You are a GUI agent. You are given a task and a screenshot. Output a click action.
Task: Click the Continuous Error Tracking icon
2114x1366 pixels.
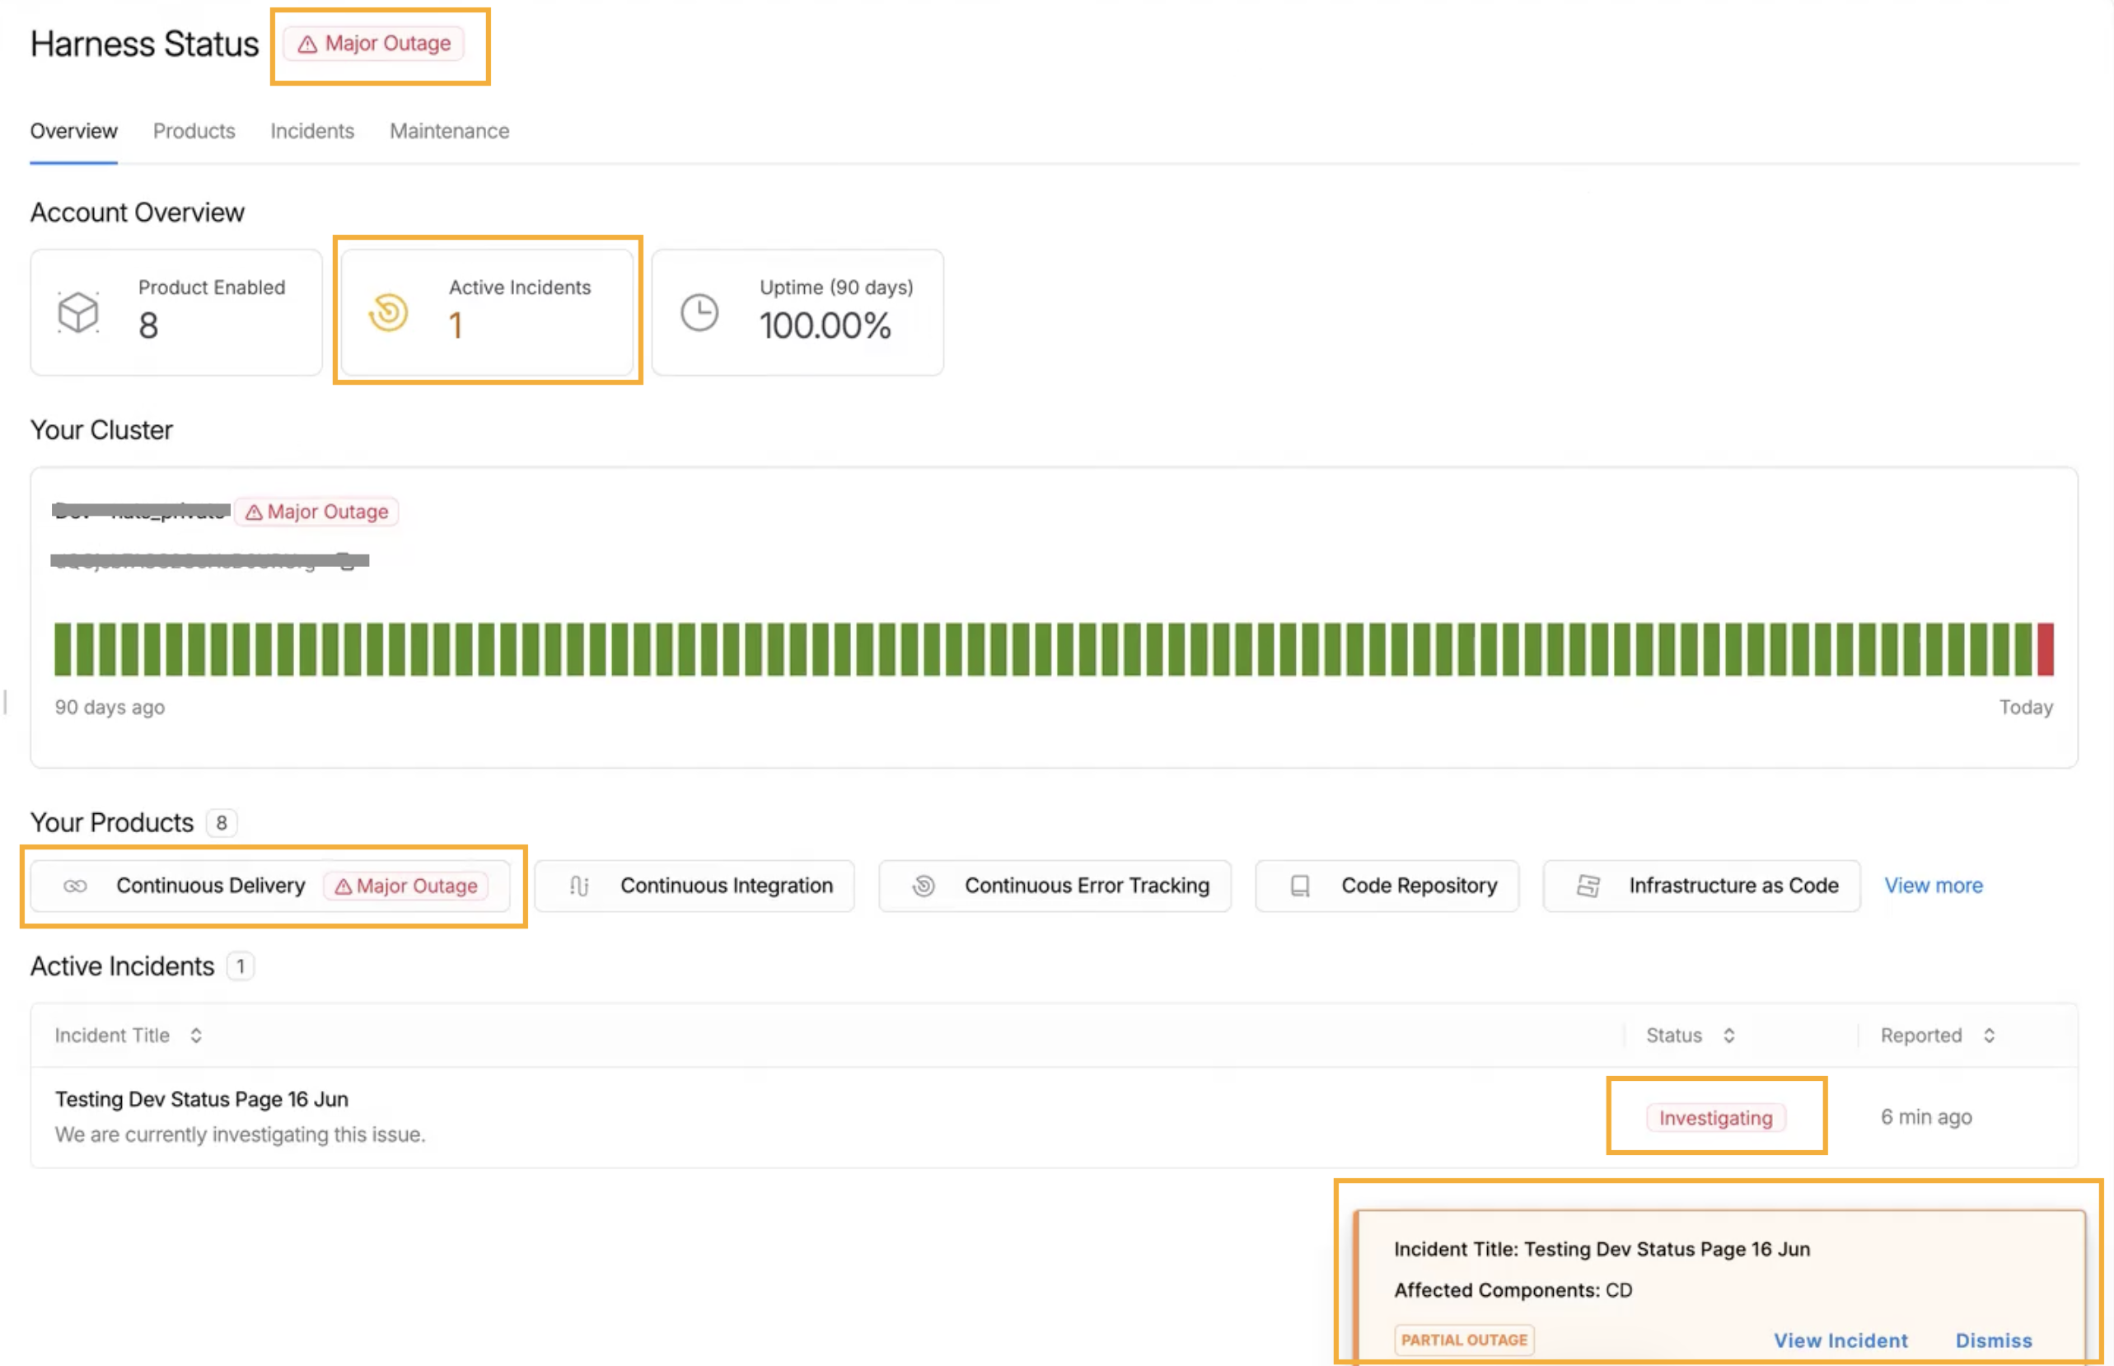pos(923,885)
